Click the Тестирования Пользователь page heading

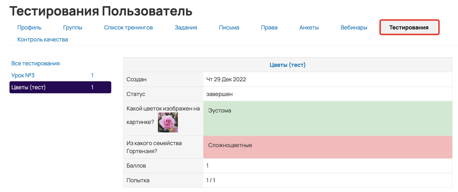[101, 11]
